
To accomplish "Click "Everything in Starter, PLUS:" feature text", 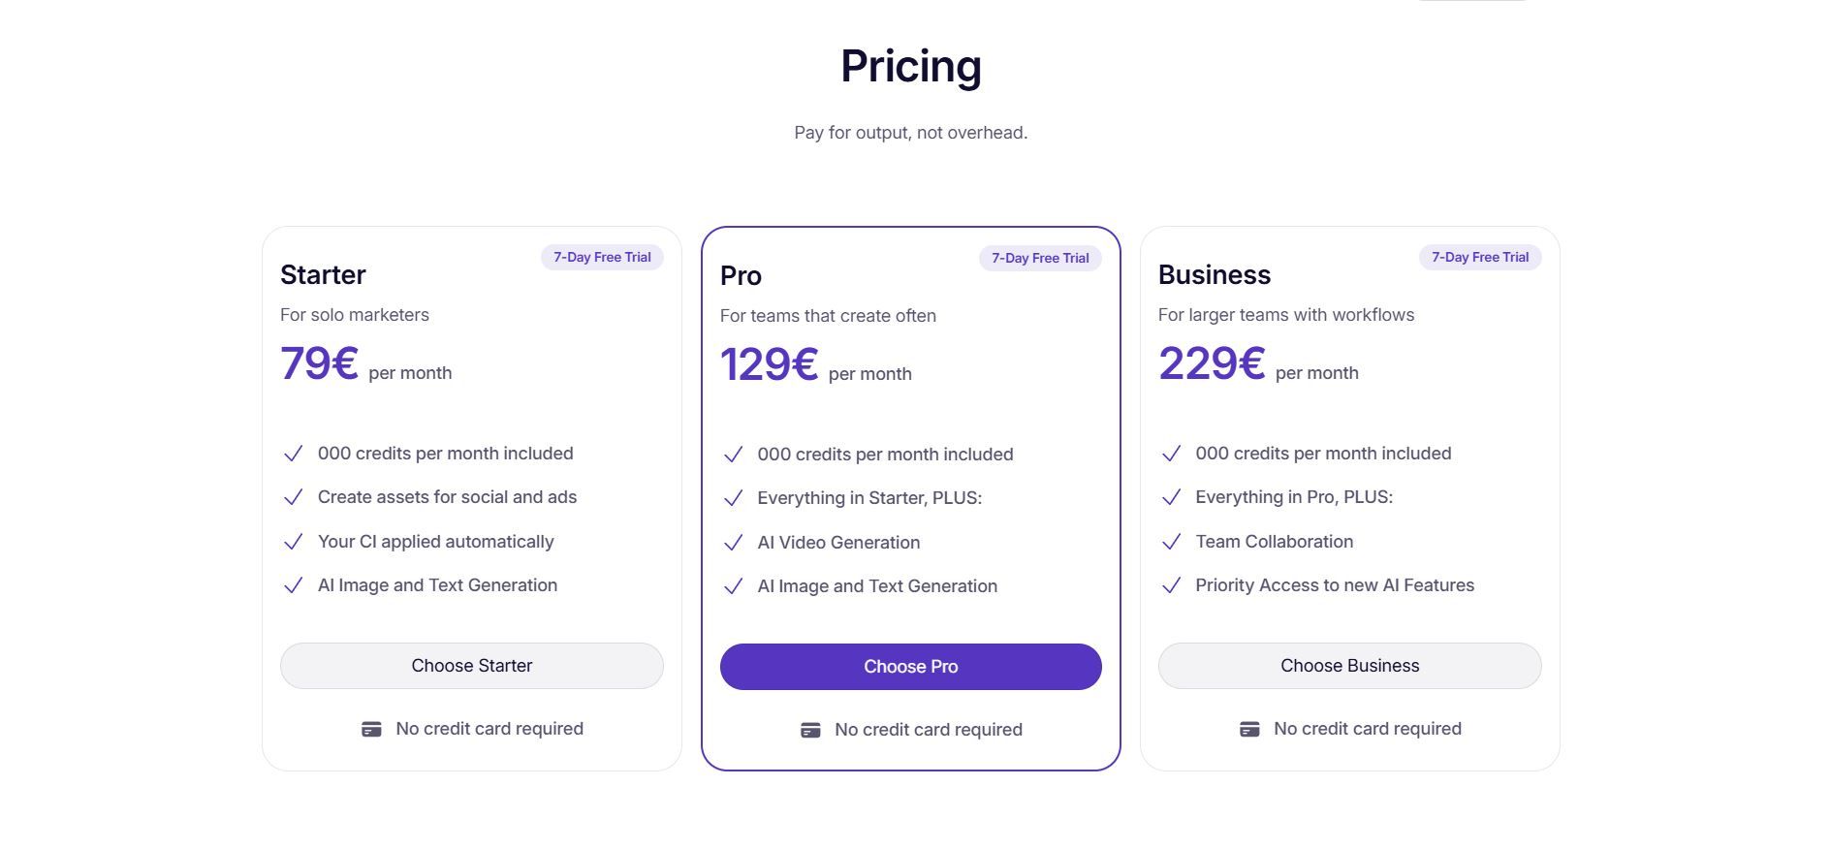I will tap(869, 497).
